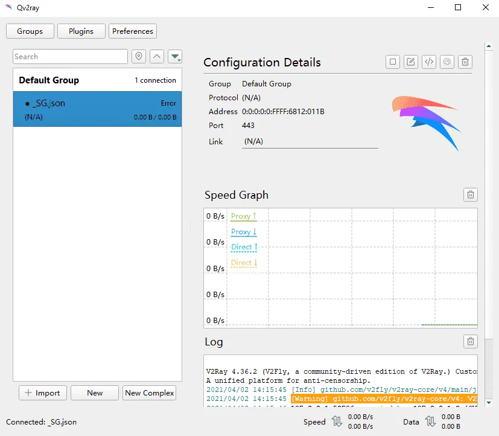499x436 pixels.
Task: Click the port value 443
Action: (248, 126)
